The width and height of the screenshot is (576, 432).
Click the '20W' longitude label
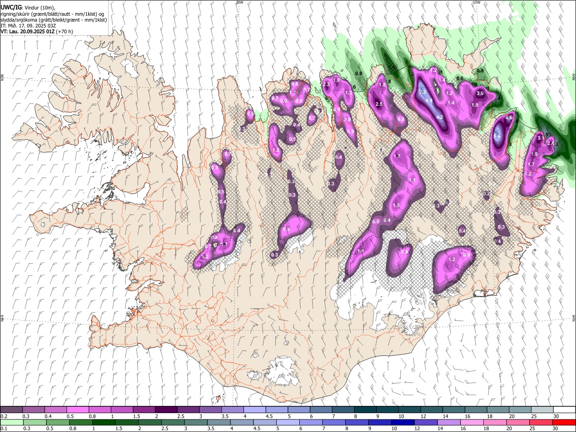click(239, 2)
